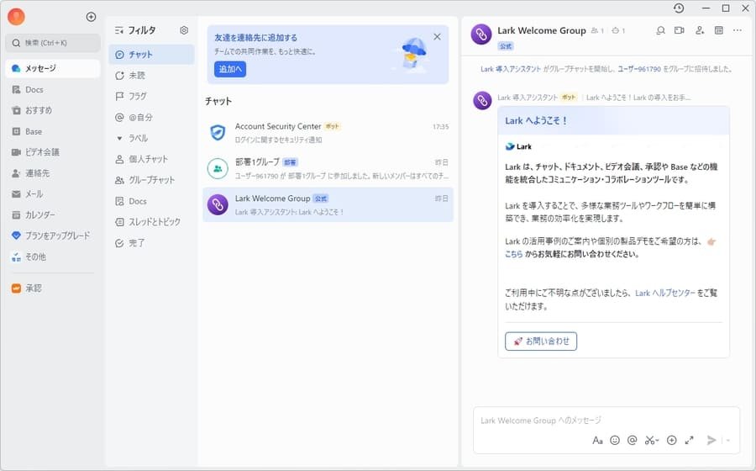Image resolution: width=756 pixels, height=471 pixels.
Task: Expand the ラベル section in filter list
Action: coord(119,138)
